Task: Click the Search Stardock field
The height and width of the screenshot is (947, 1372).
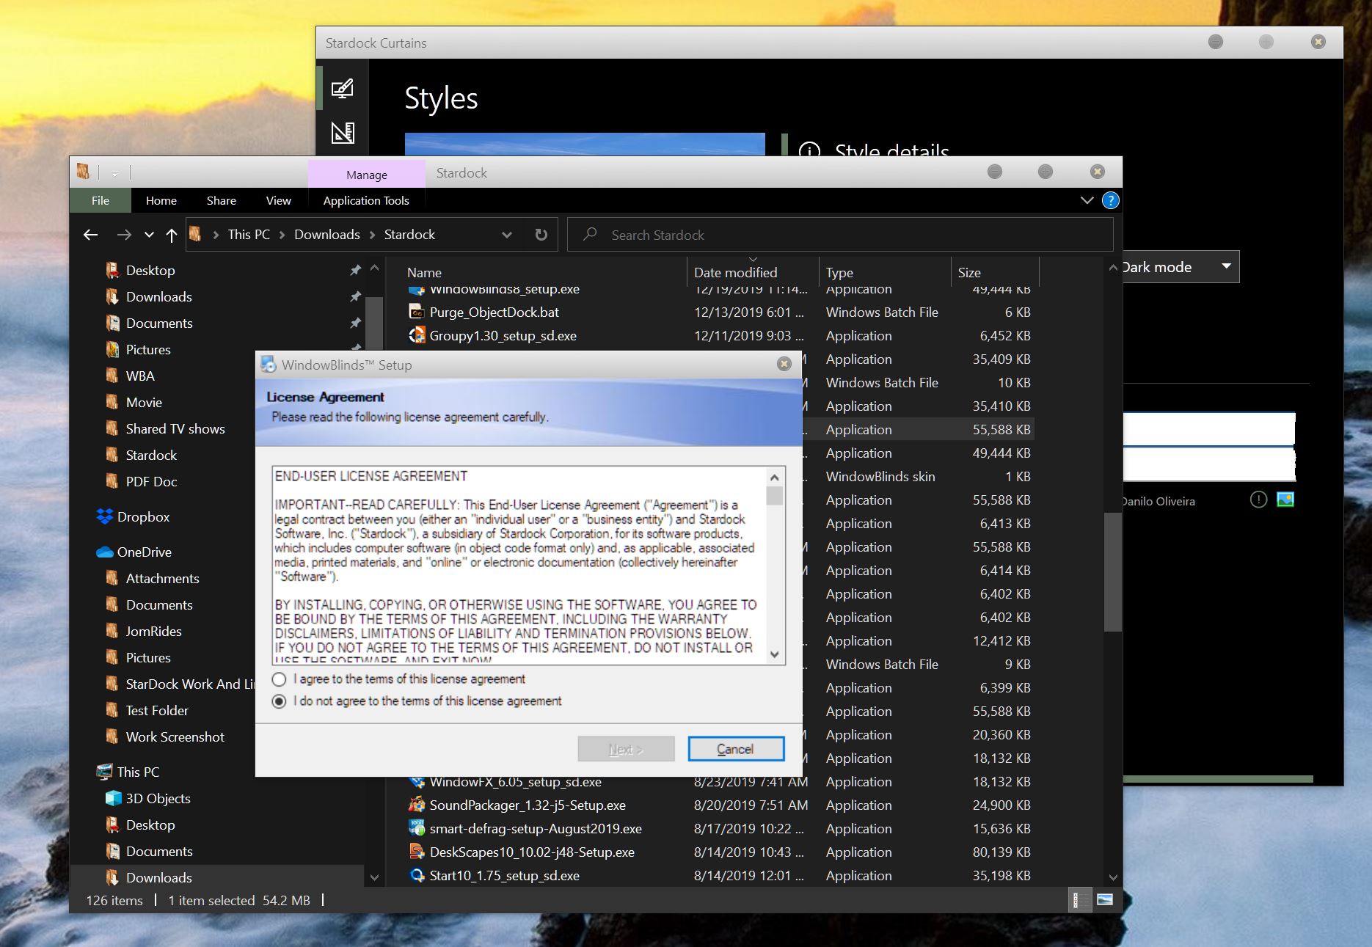Action: [844, 235]
